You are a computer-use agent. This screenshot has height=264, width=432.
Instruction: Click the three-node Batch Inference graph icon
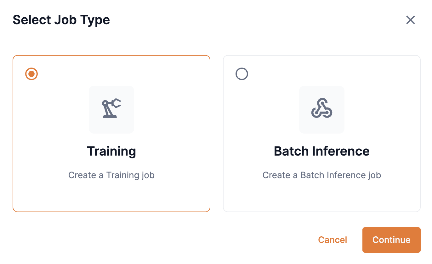point(322,110)
